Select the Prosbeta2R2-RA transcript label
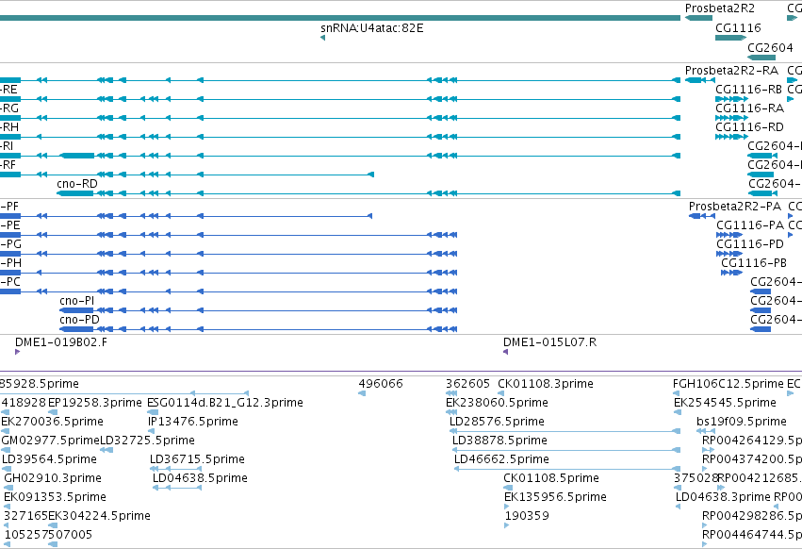The width and height of the screenshot is (802, 549). [x=732, y=70]
